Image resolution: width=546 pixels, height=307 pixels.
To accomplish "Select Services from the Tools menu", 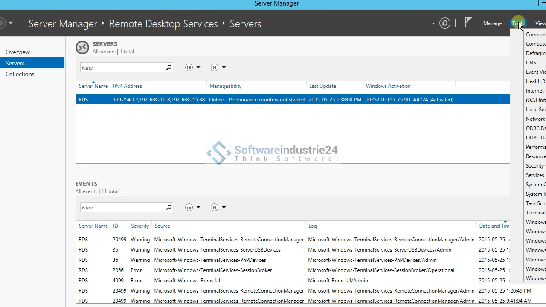I will (x=535, y=175).
